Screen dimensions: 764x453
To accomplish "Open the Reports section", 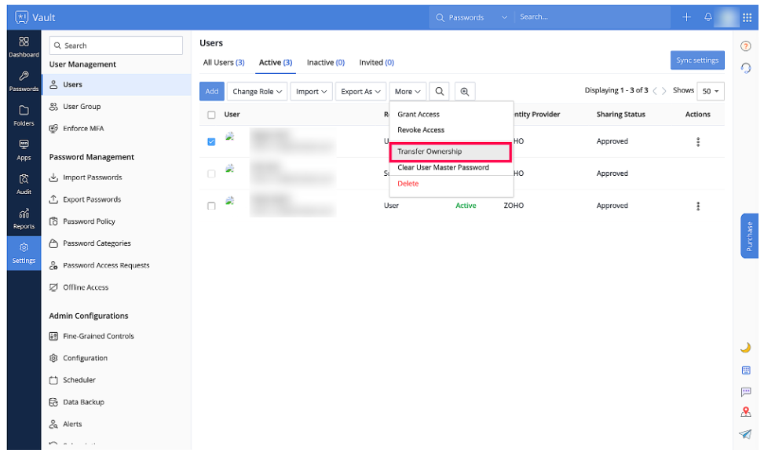I will point(24,219).
